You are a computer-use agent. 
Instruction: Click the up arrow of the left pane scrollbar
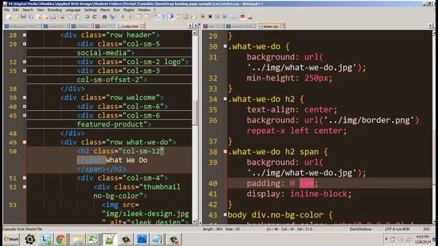pos(194,33)
